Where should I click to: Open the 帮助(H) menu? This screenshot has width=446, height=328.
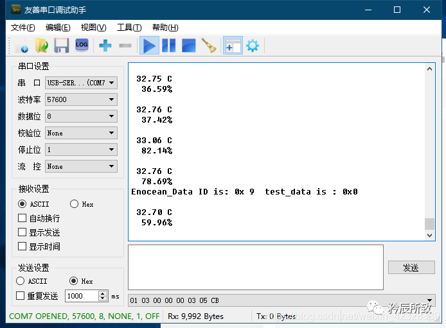(x=165, y=28)
